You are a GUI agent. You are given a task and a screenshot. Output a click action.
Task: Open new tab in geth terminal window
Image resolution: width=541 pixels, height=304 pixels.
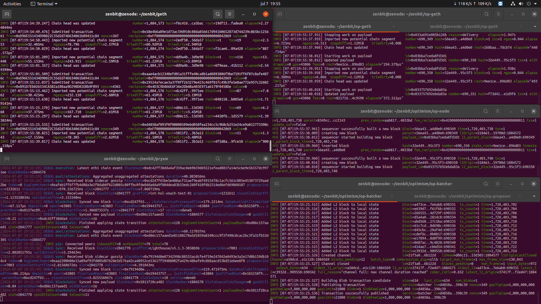[x=7, y=14]
